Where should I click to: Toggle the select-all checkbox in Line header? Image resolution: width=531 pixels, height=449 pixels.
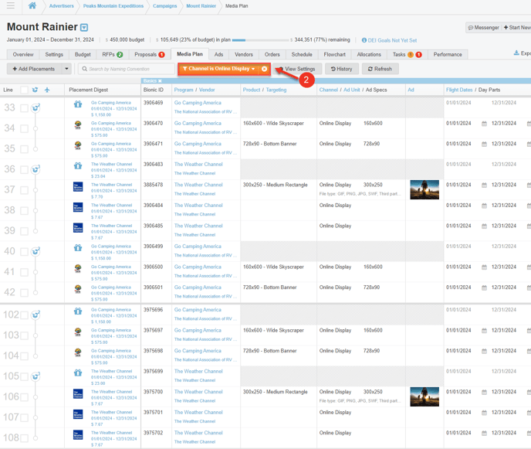tap(24, 90)
